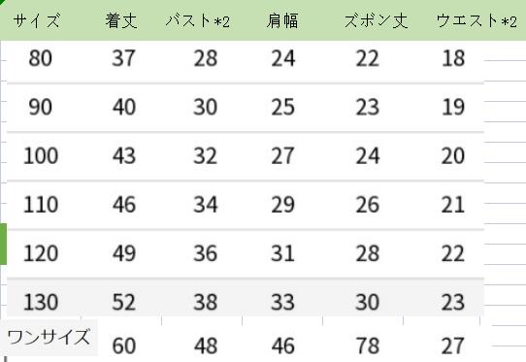
Task: Select the 着丈 value 46 cell
Action: (x=124, y=205)
